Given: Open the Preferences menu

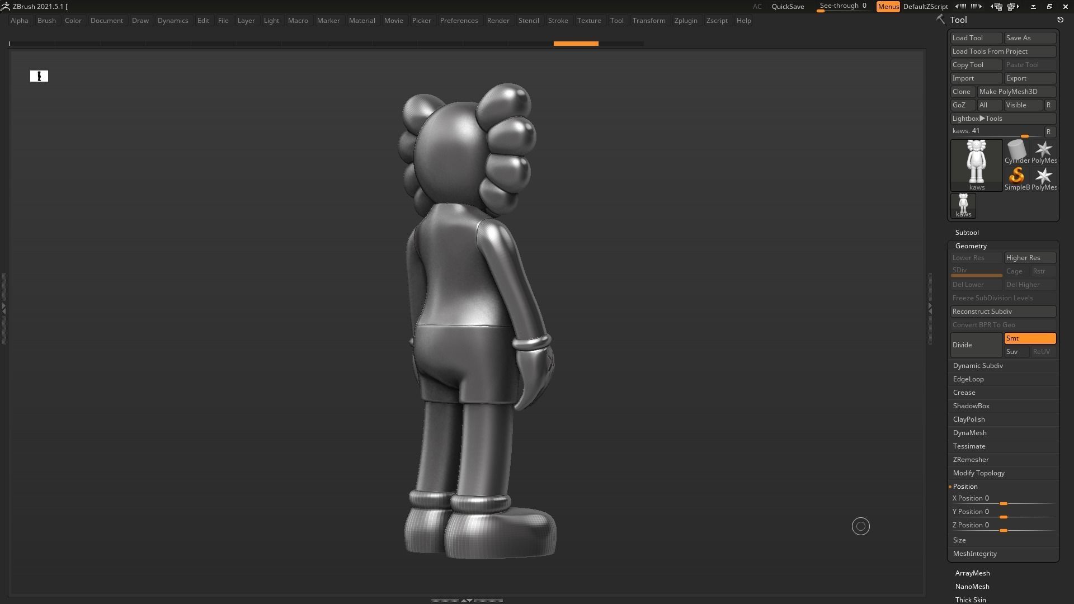Looking at the screenshot, I should pyautogui.click(x=459, y=21).
